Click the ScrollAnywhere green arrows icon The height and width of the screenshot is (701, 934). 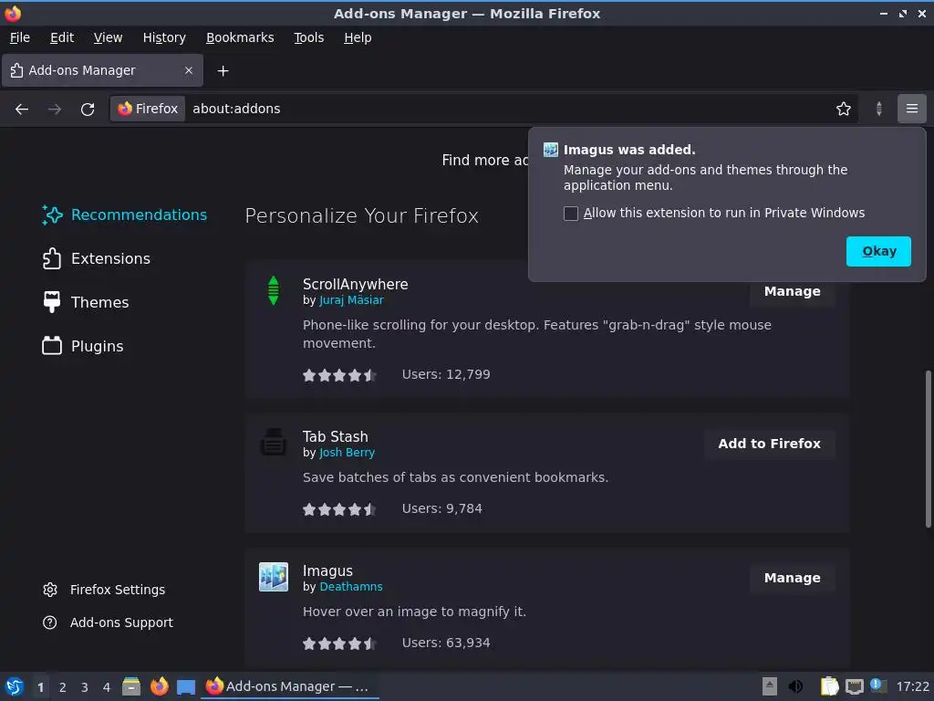click(274, 290)
